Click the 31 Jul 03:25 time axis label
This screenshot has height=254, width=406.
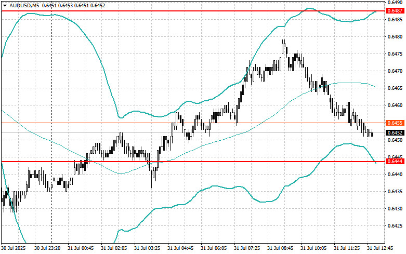147,248
